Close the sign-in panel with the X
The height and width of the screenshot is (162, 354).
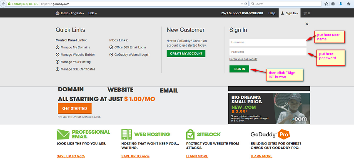[x=307, y=24]
